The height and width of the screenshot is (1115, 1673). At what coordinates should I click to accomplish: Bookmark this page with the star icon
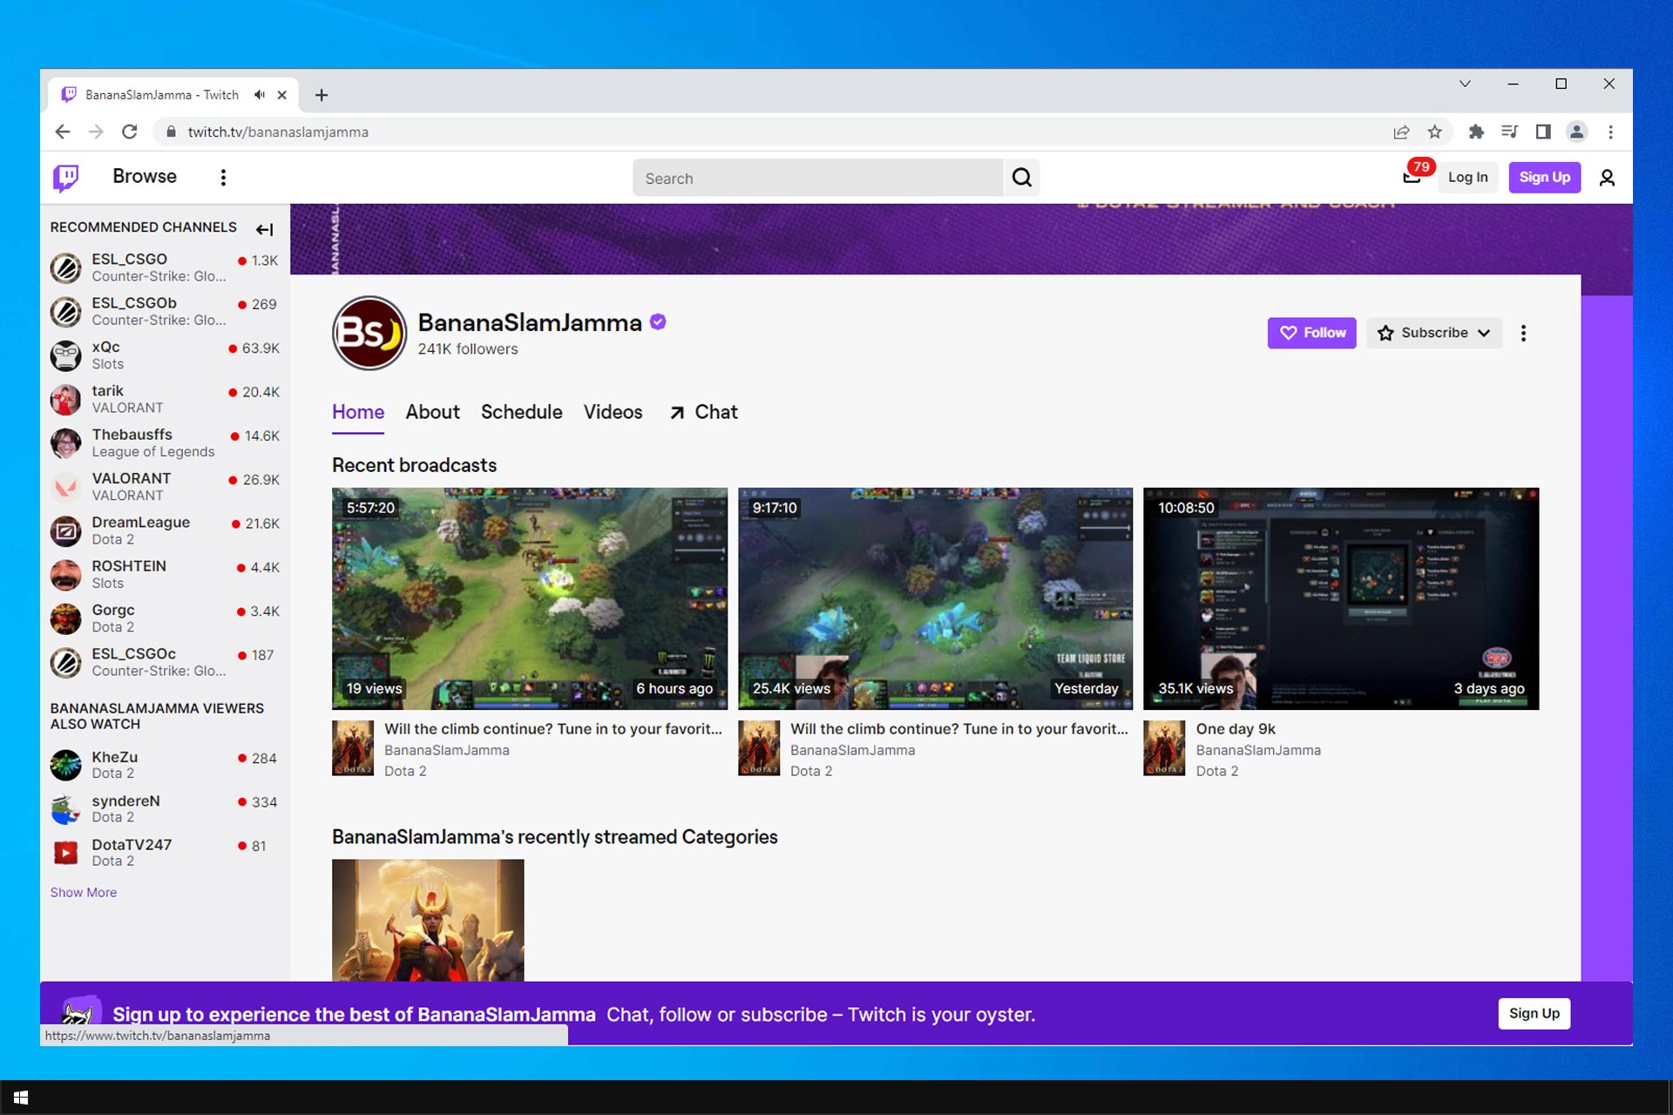pos(1435,132)
